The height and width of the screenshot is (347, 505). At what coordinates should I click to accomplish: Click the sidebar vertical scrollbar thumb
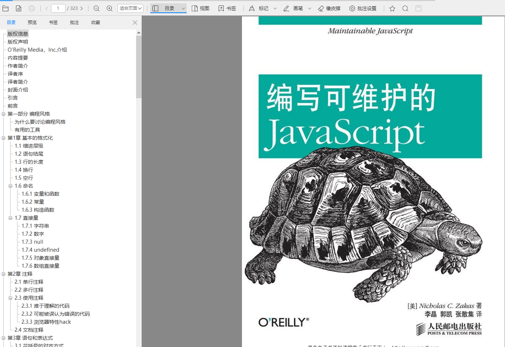[x=139, y=67]
